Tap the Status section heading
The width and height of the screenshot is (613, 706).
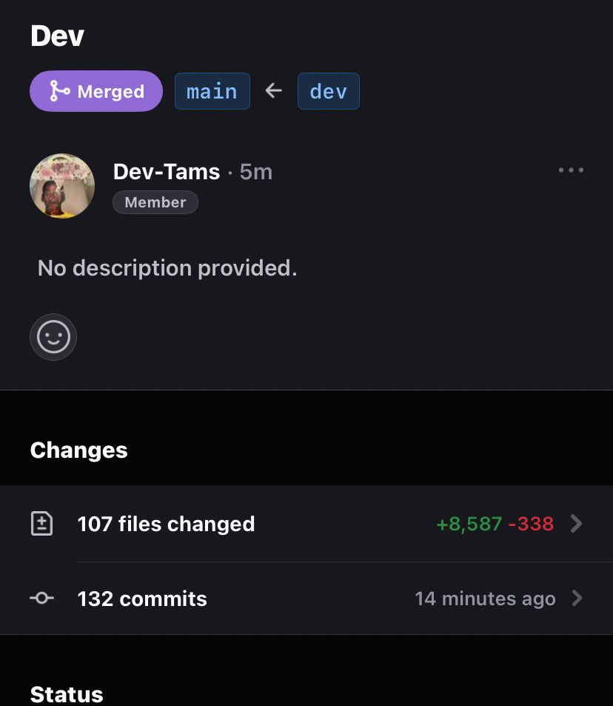(67, 694)
